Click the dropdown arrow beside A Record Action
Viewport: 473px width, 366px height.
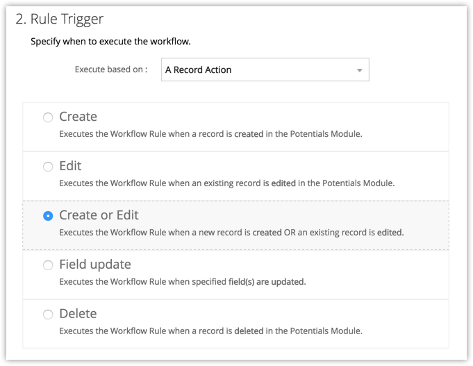[359, 70]
